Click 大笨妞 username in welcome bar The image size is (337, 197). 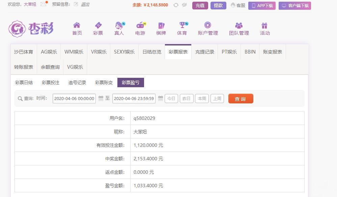[30, 4]
